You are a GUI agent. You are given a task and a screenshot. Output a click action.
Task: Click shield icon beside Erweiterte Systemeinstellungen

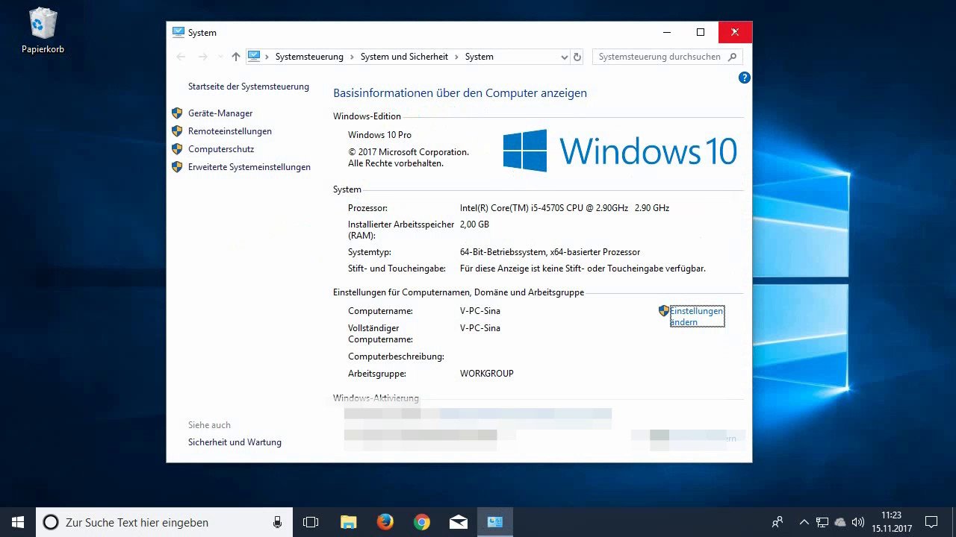[177, 167]
